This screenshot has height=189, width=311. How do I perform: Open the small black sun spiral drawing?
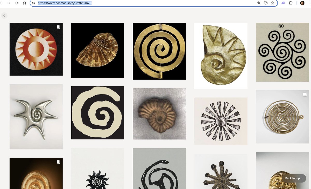pyautogui.click(x=98, y=168)
